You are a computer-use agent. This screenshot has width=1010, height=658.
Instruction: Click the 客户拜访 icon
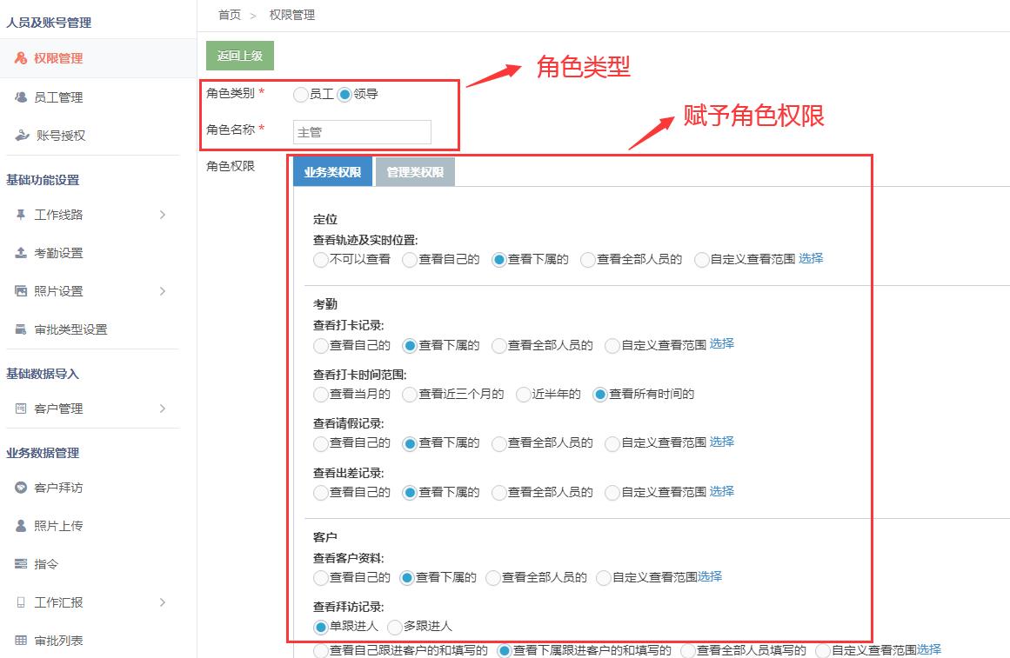(x=21, y=488)
